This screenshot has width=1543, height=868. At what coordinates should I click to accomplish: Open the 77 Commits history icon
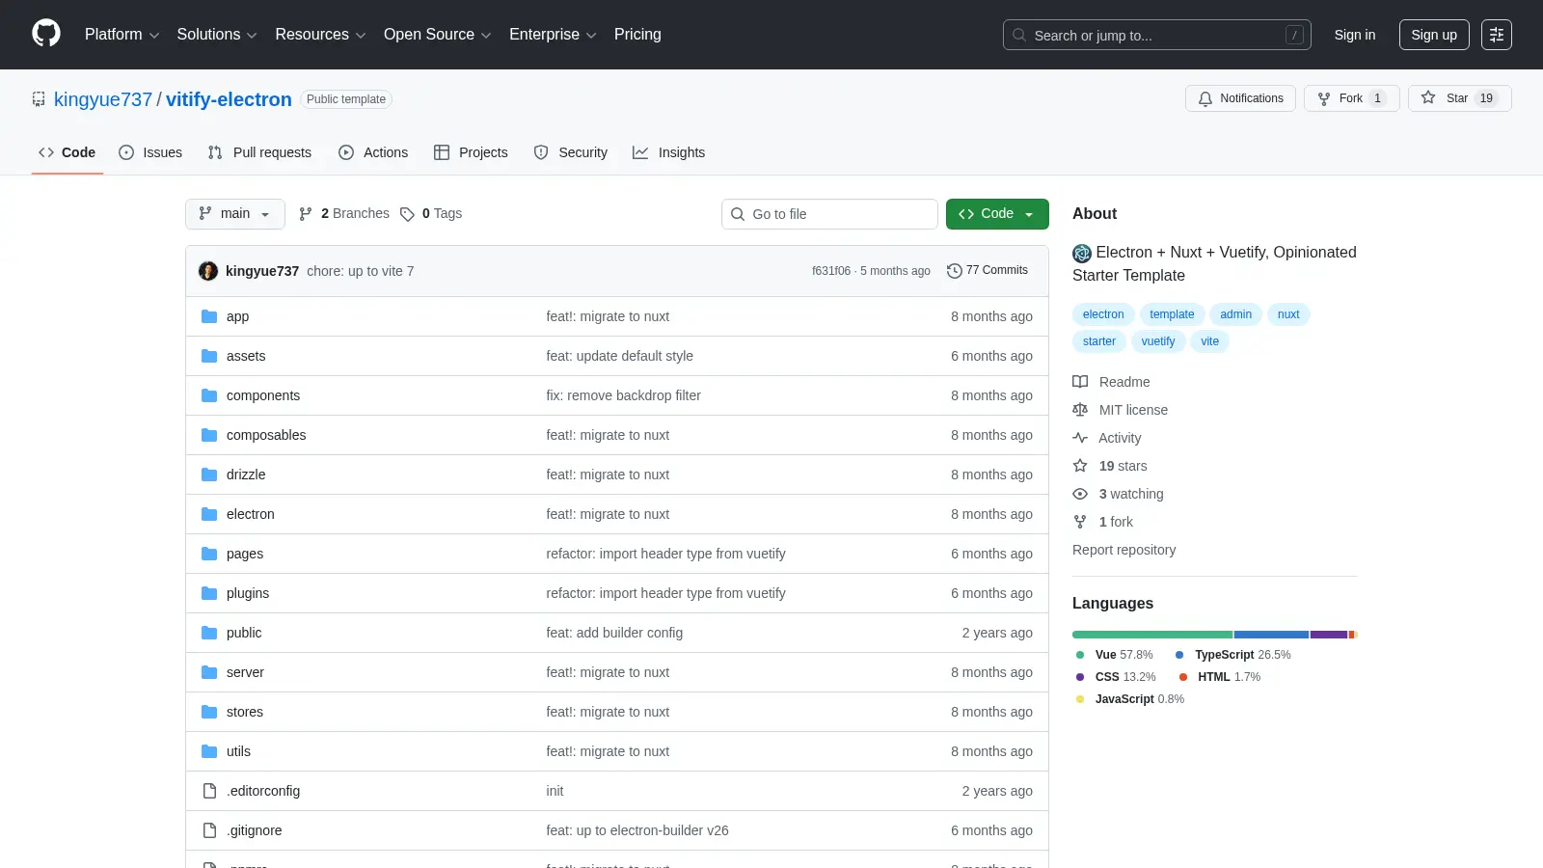click(955, 271)
